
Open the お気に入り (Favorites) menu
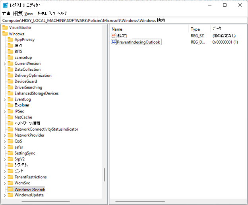[46, 14]
